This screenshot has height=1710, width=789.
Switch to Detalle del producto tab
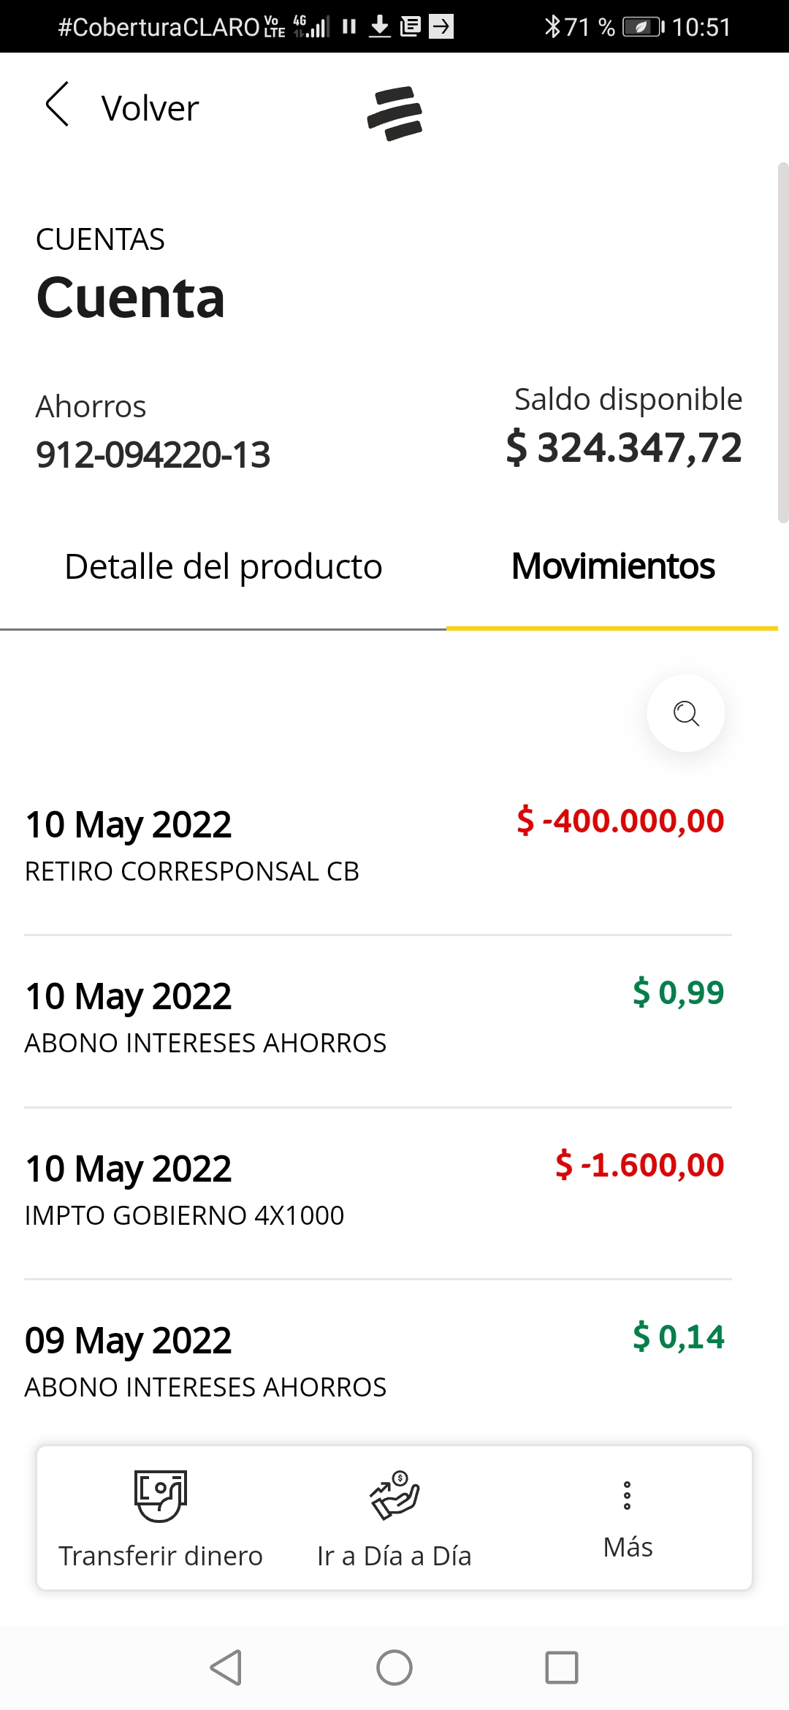(224, 567)
